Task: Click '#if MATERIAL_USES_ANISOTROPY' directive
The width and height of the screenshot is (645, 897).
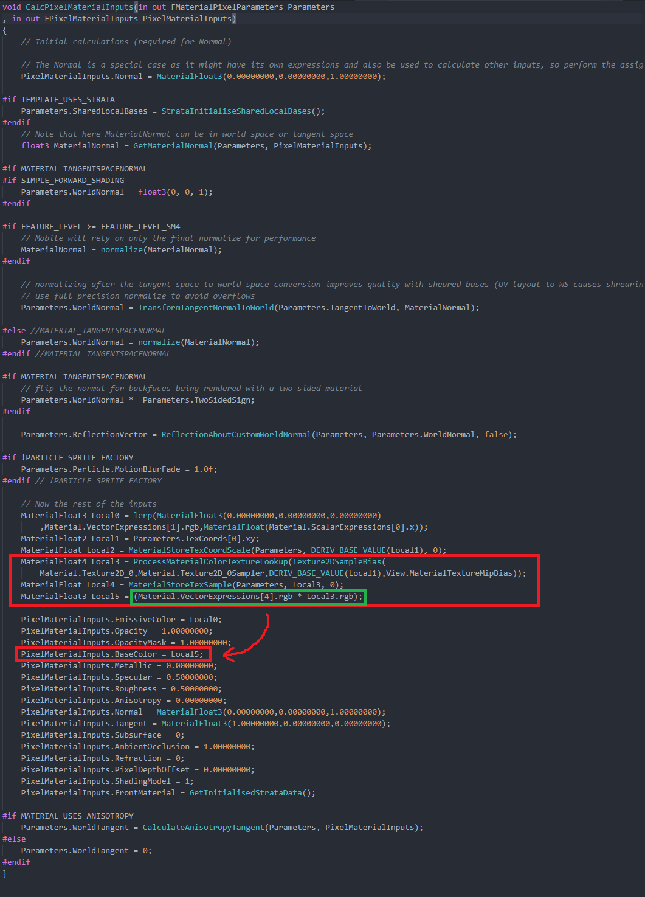Action: (x=68, y=816)
